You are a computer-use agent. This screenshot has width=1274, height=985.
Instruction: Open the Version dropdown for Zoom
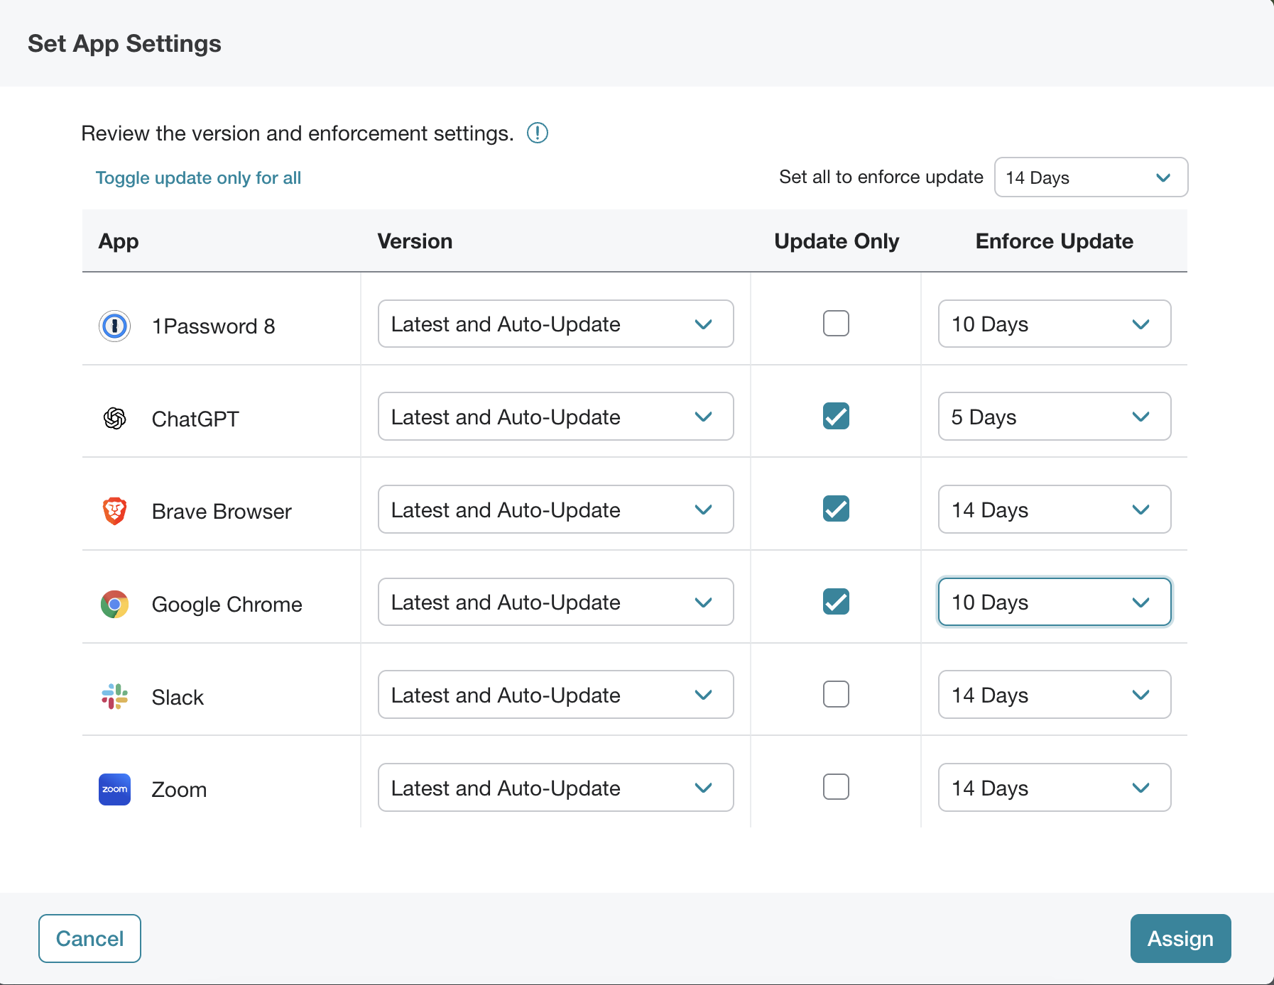[556, 788]
